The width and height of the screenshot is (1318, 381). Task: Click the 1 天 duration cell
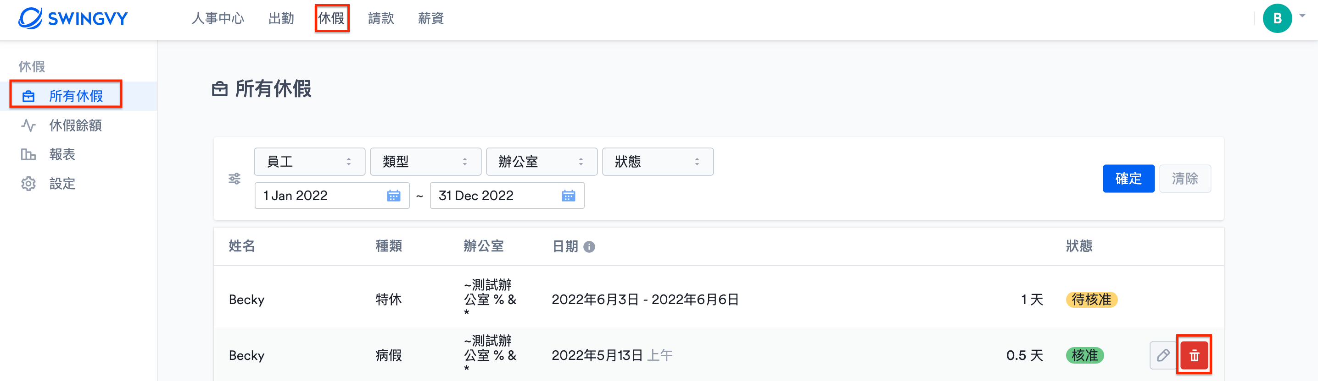[x=1032, y=300]
